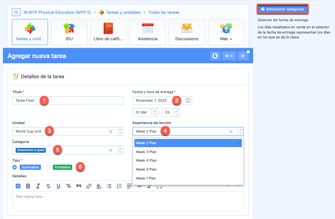335x219 pixels.
Task: Switch to the Libro de calificaciones tab
Action: click(108, 32)
